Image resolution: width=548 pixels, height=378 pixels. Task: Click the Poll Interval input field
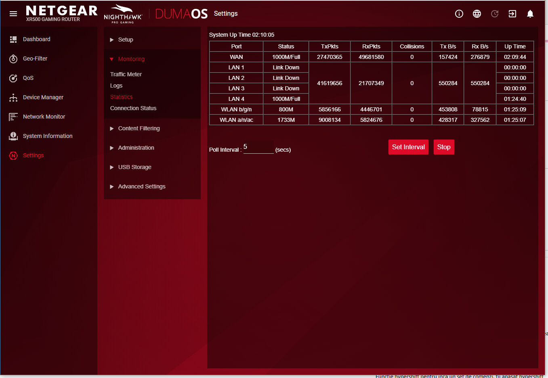pyautogui.click(x=258, y=147)
